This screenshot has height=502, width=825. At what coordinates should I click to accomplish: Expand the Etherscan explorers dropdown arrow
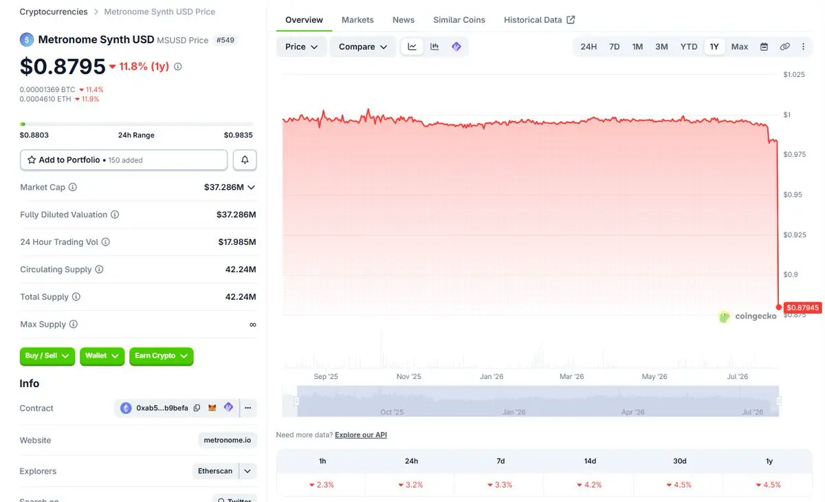[x=247, y=471]
